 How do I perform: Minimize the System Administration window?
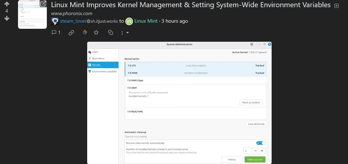point(260,44)
